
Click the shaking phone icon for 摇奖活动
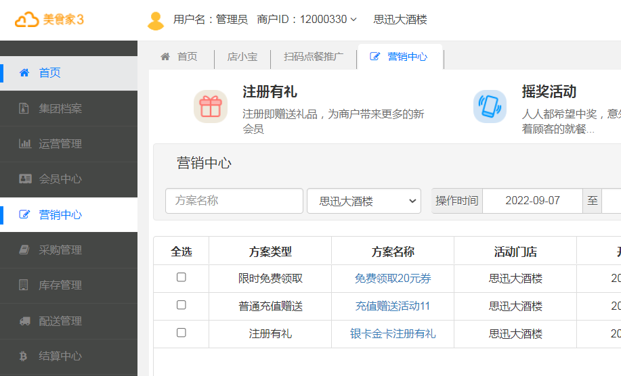tap(490, 107)
